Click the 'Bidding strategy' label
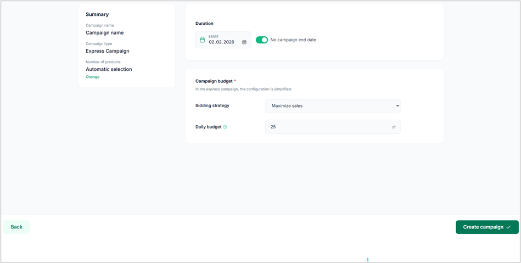 click(x=212, y=105)
